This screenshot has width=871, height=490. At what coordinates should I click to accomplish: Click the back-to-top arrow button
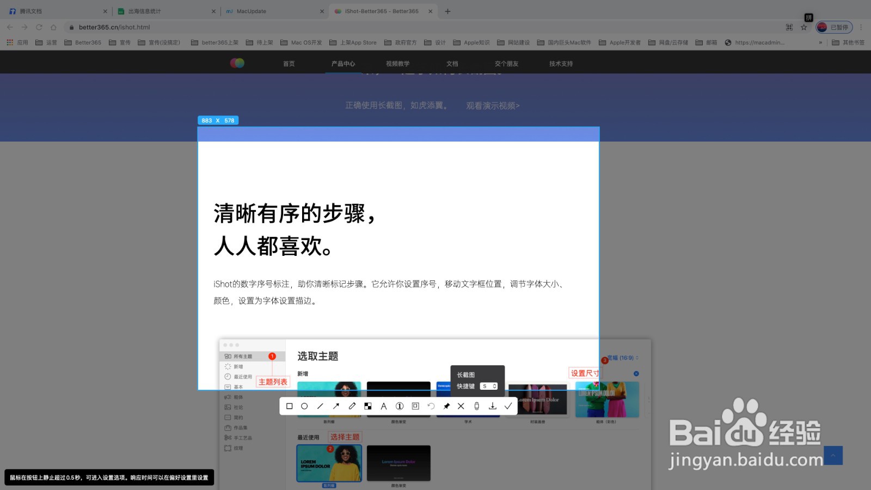833,456
